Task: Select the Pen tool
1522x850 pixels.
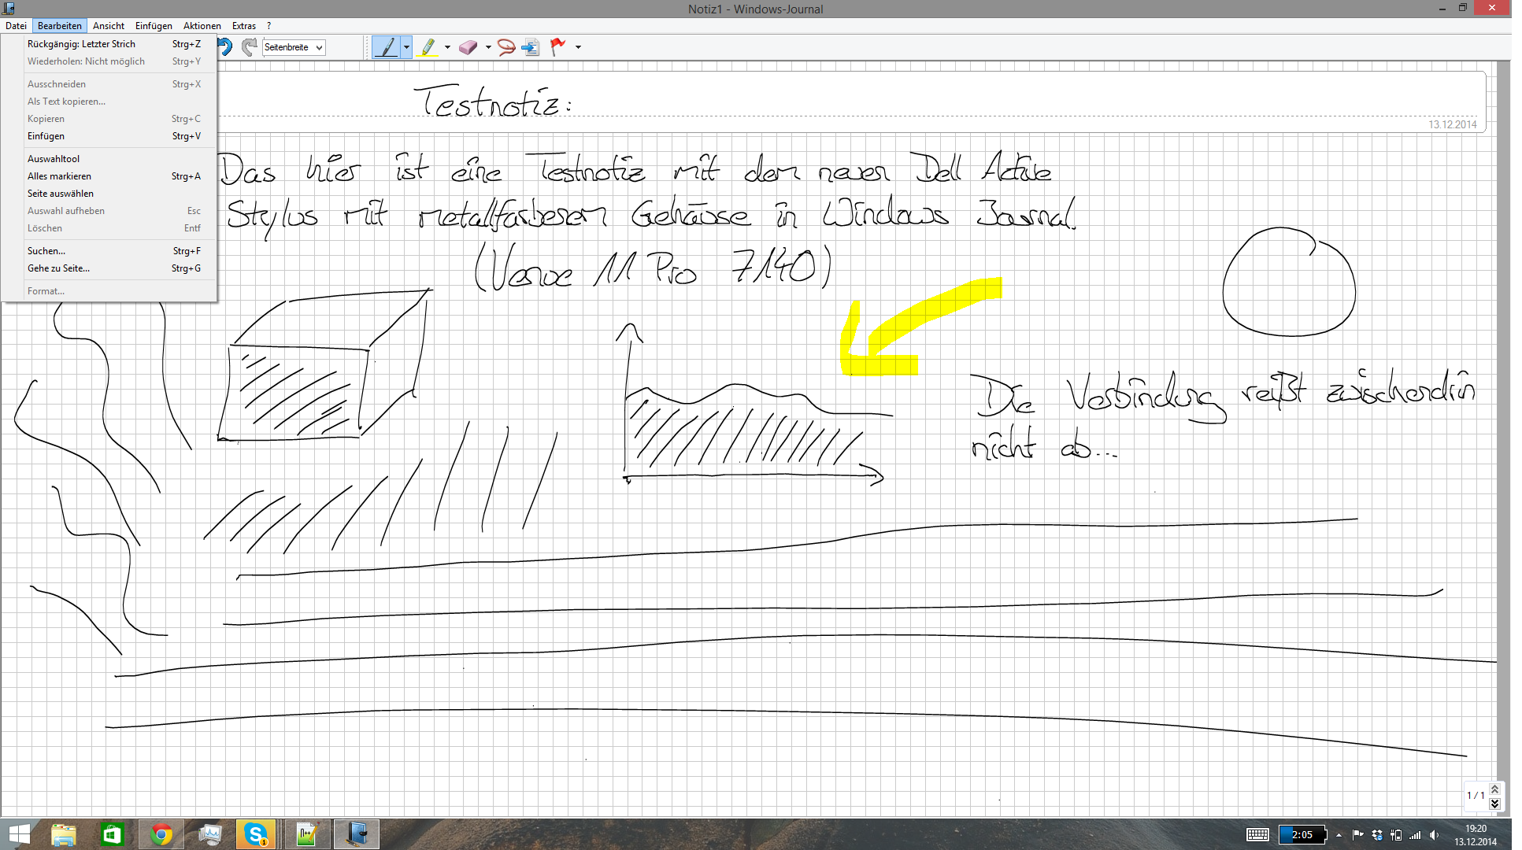Action: (x=387, y=47)
